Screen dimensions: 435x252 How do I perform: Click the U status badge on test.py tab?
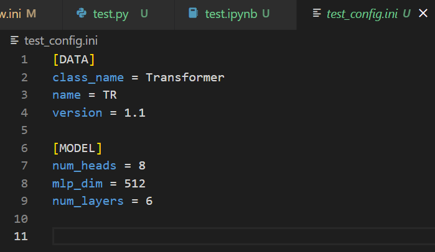click(144, 13)
